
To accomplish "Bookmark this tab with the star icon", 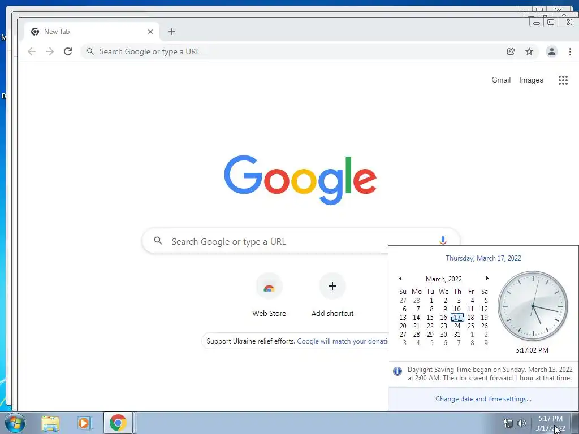I will [x=529, y=51].
